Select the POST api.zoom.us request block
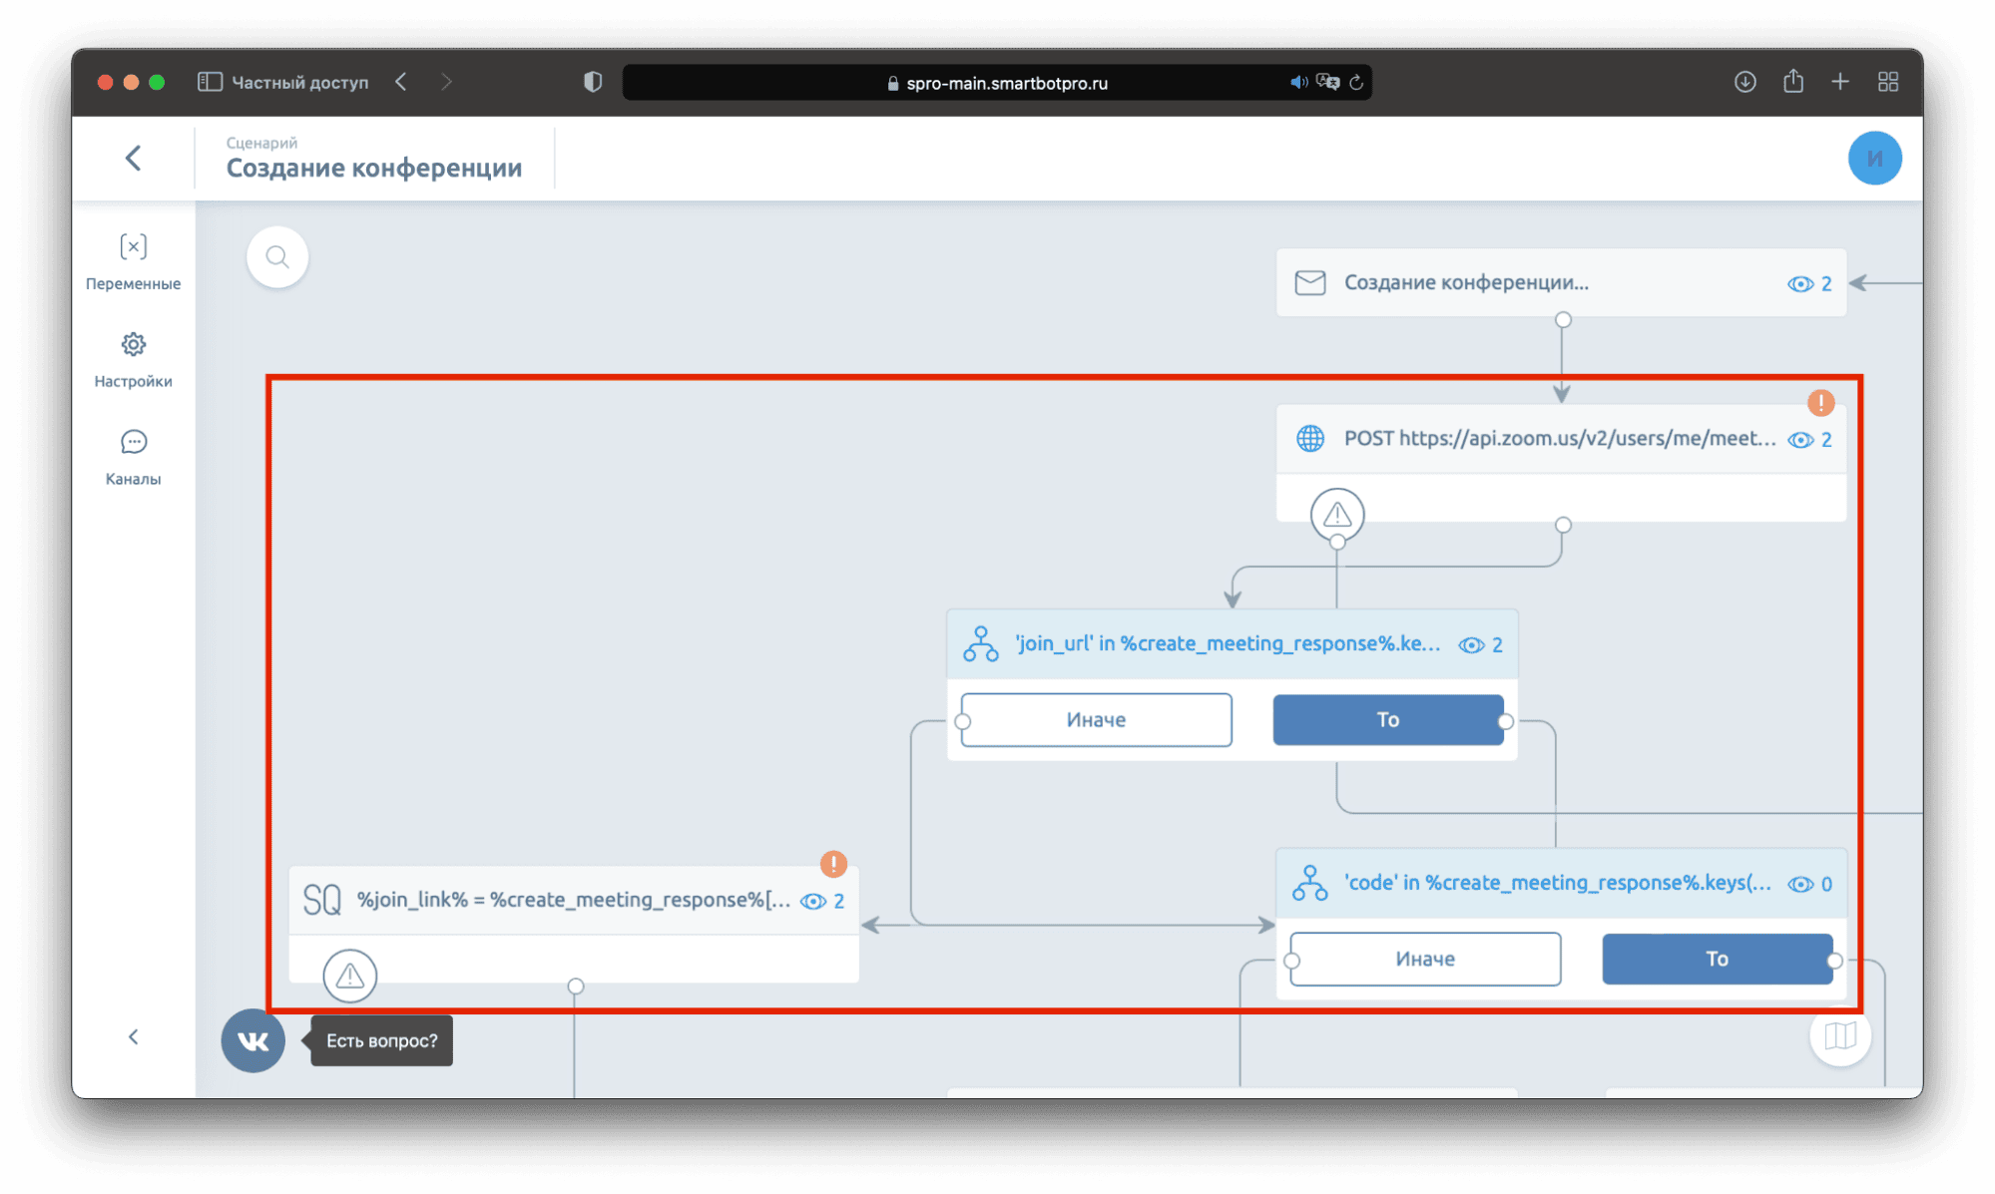1995x1194 pixels. pyautogui.click(x=1558, y=439)
